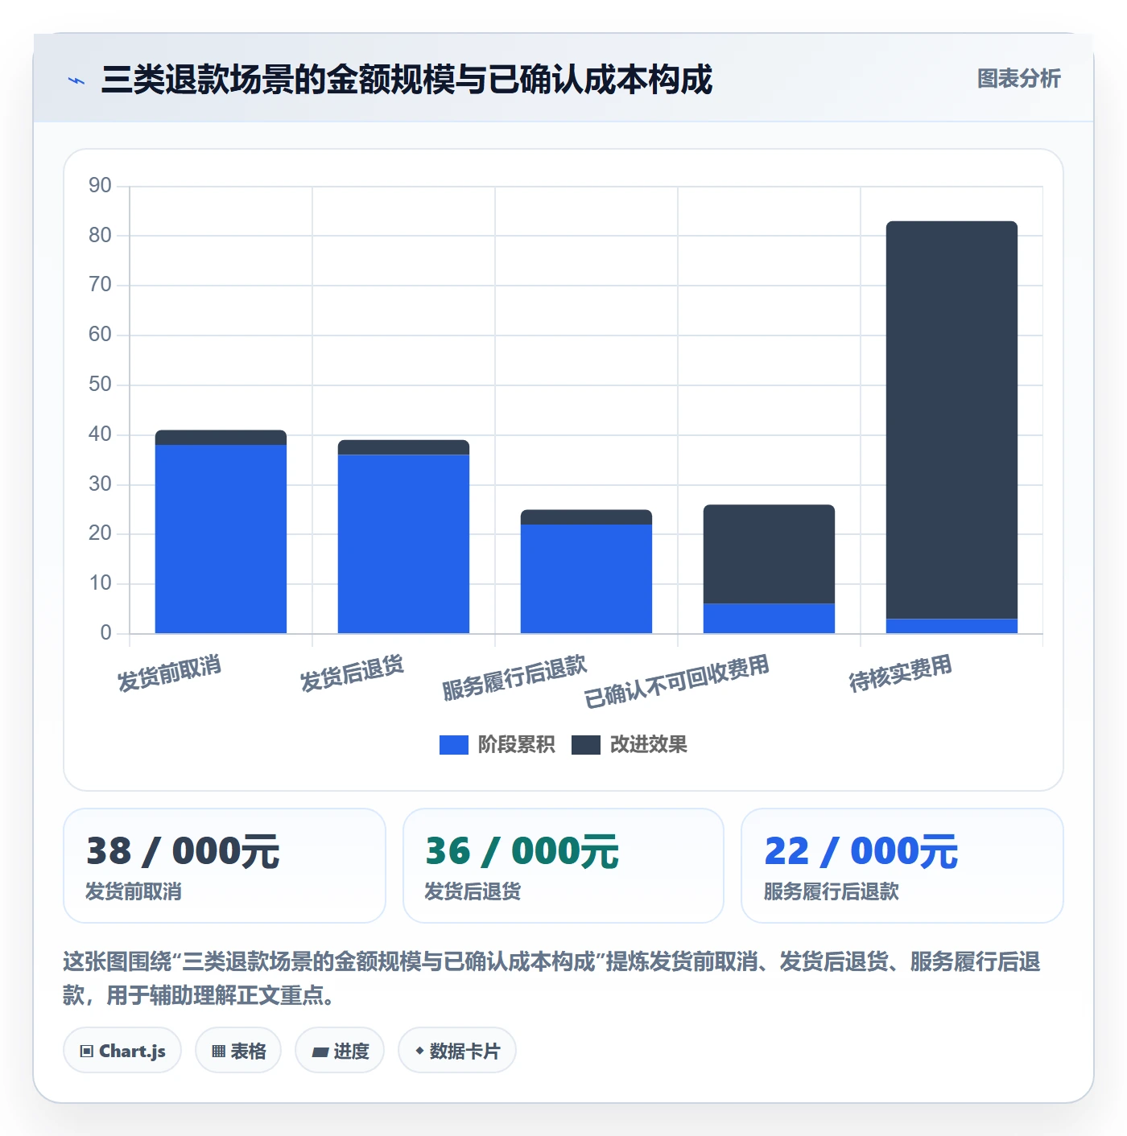Viewport: 1127px width, 1136px height.
Task: Click the y-axis value 50
Action: (100, 385)
